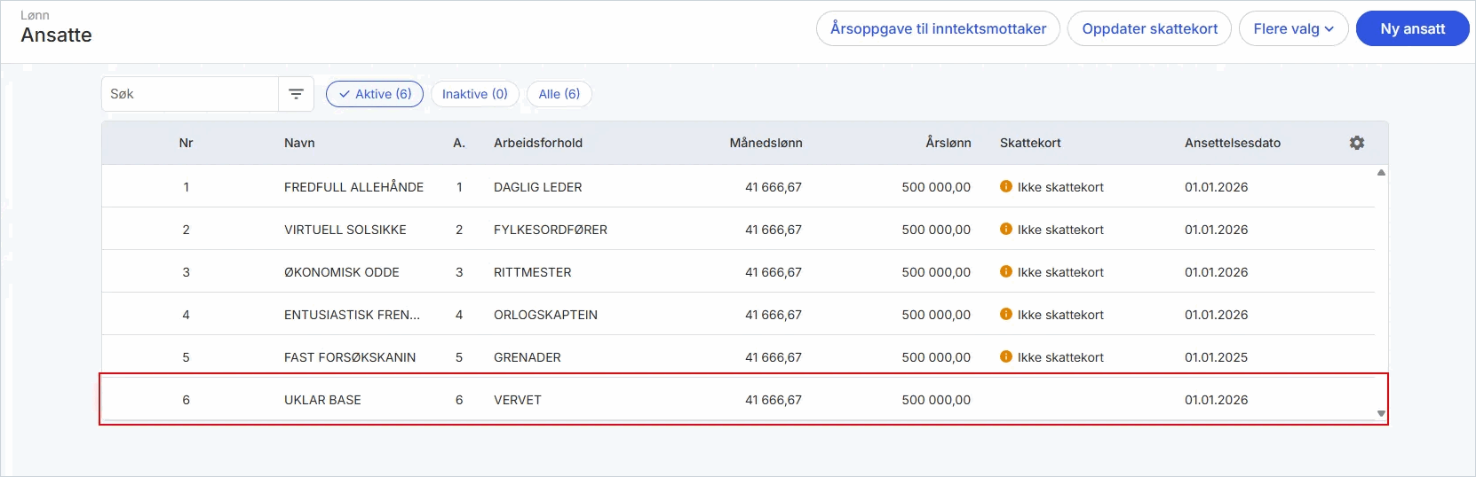Image resolution: width=1476 pixels, height=477 pixels.
Task: Click the tax card warning icon for FREDFULL ALLEHÅNDE
Action: tap(1006, 186)
